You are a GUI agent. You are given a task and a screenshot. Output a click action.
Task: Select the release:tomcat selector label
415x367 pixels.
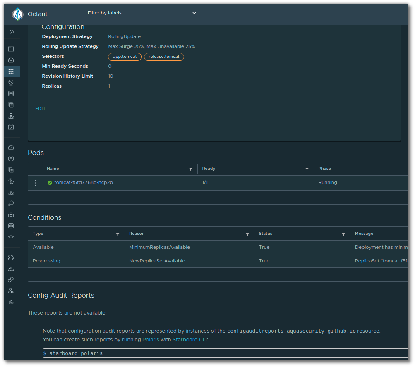164,57
